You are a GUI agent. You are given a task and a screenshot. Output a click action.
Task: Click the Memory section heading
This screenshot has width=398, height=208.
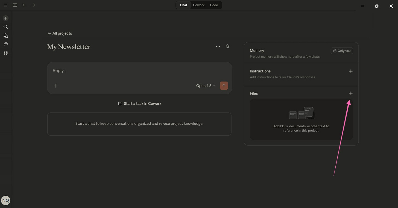pyautogui.click(x=257, y=51)
